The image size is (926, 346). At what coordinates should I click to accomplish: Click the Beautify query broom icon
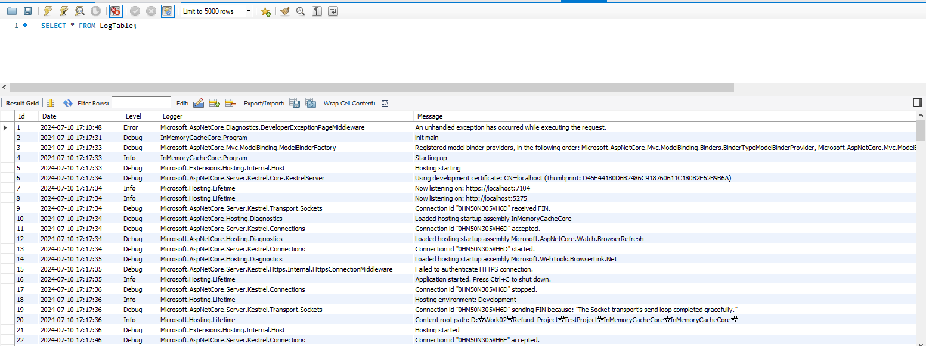[x=285, y=11]
